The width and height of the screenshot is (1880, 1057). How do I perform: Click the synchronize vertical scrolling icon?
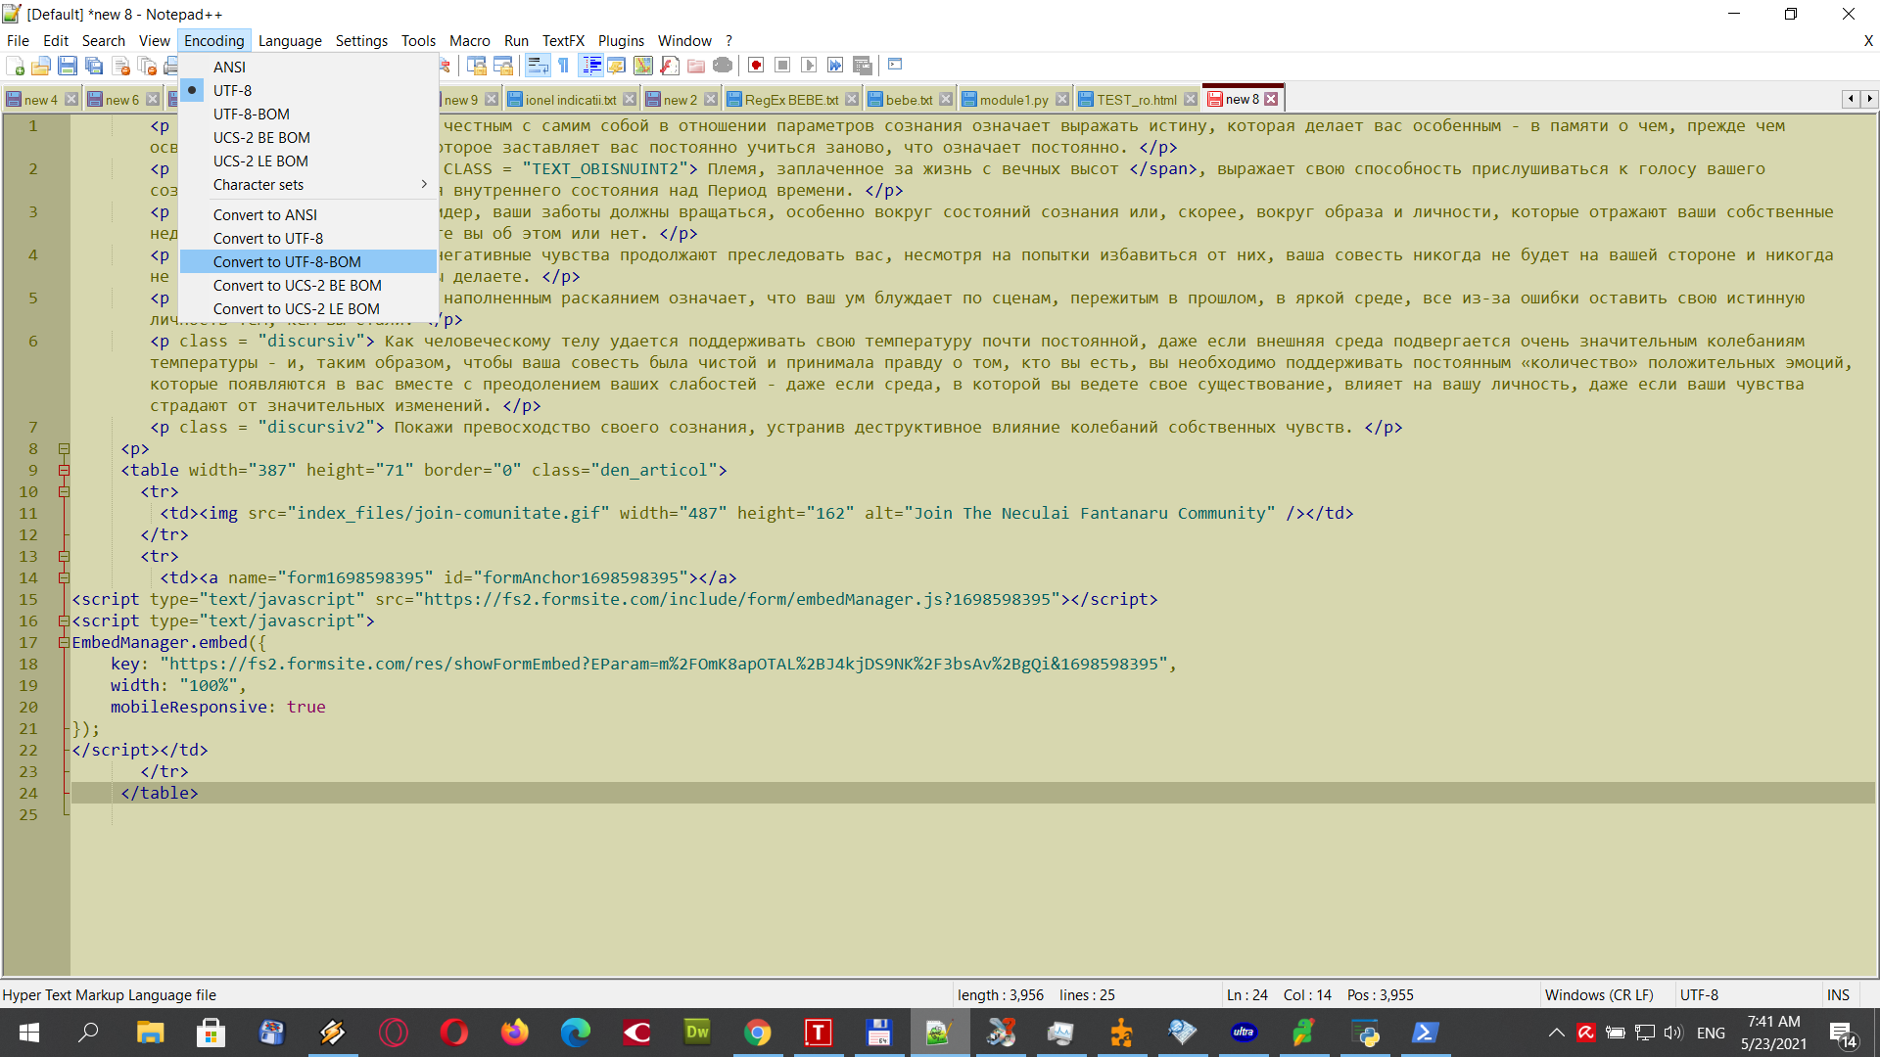[x=477, y=66]
